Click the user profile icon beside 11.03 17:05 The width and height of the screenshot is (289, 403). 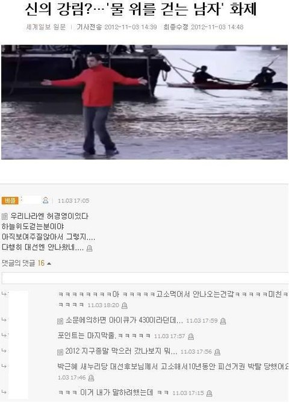[46, 200]
